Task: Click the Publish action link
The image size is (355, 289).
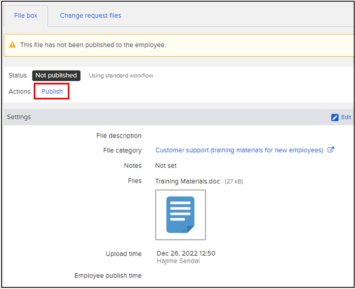Action: click(52, 91)
